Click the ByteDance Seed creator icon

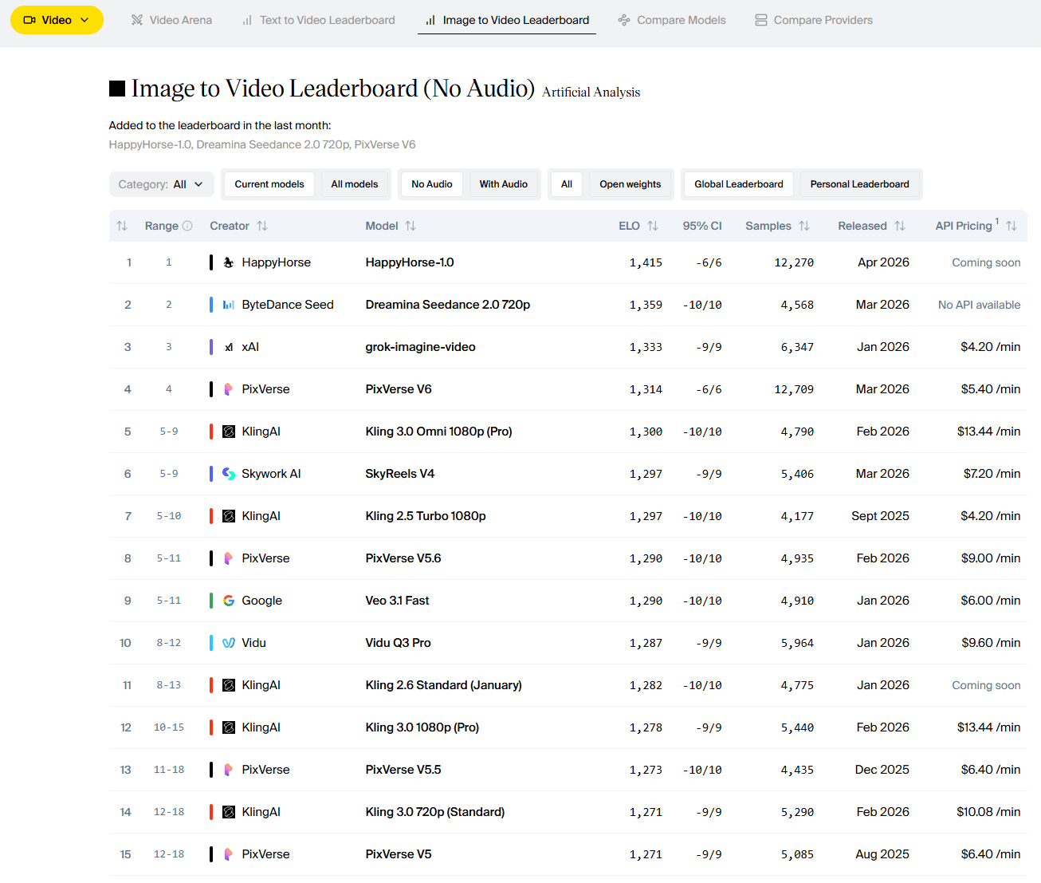[x=228, y=304]
